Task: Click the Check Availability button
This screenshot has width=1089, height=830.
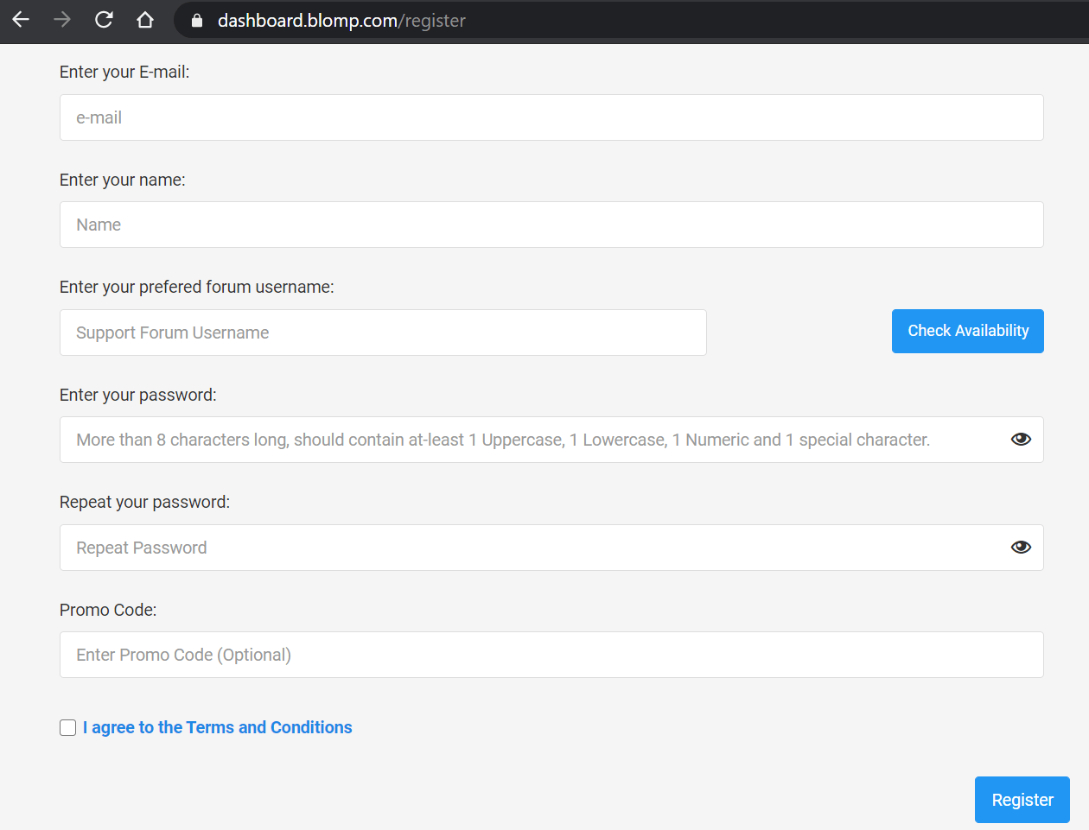Action: click(x=967, y=331)
